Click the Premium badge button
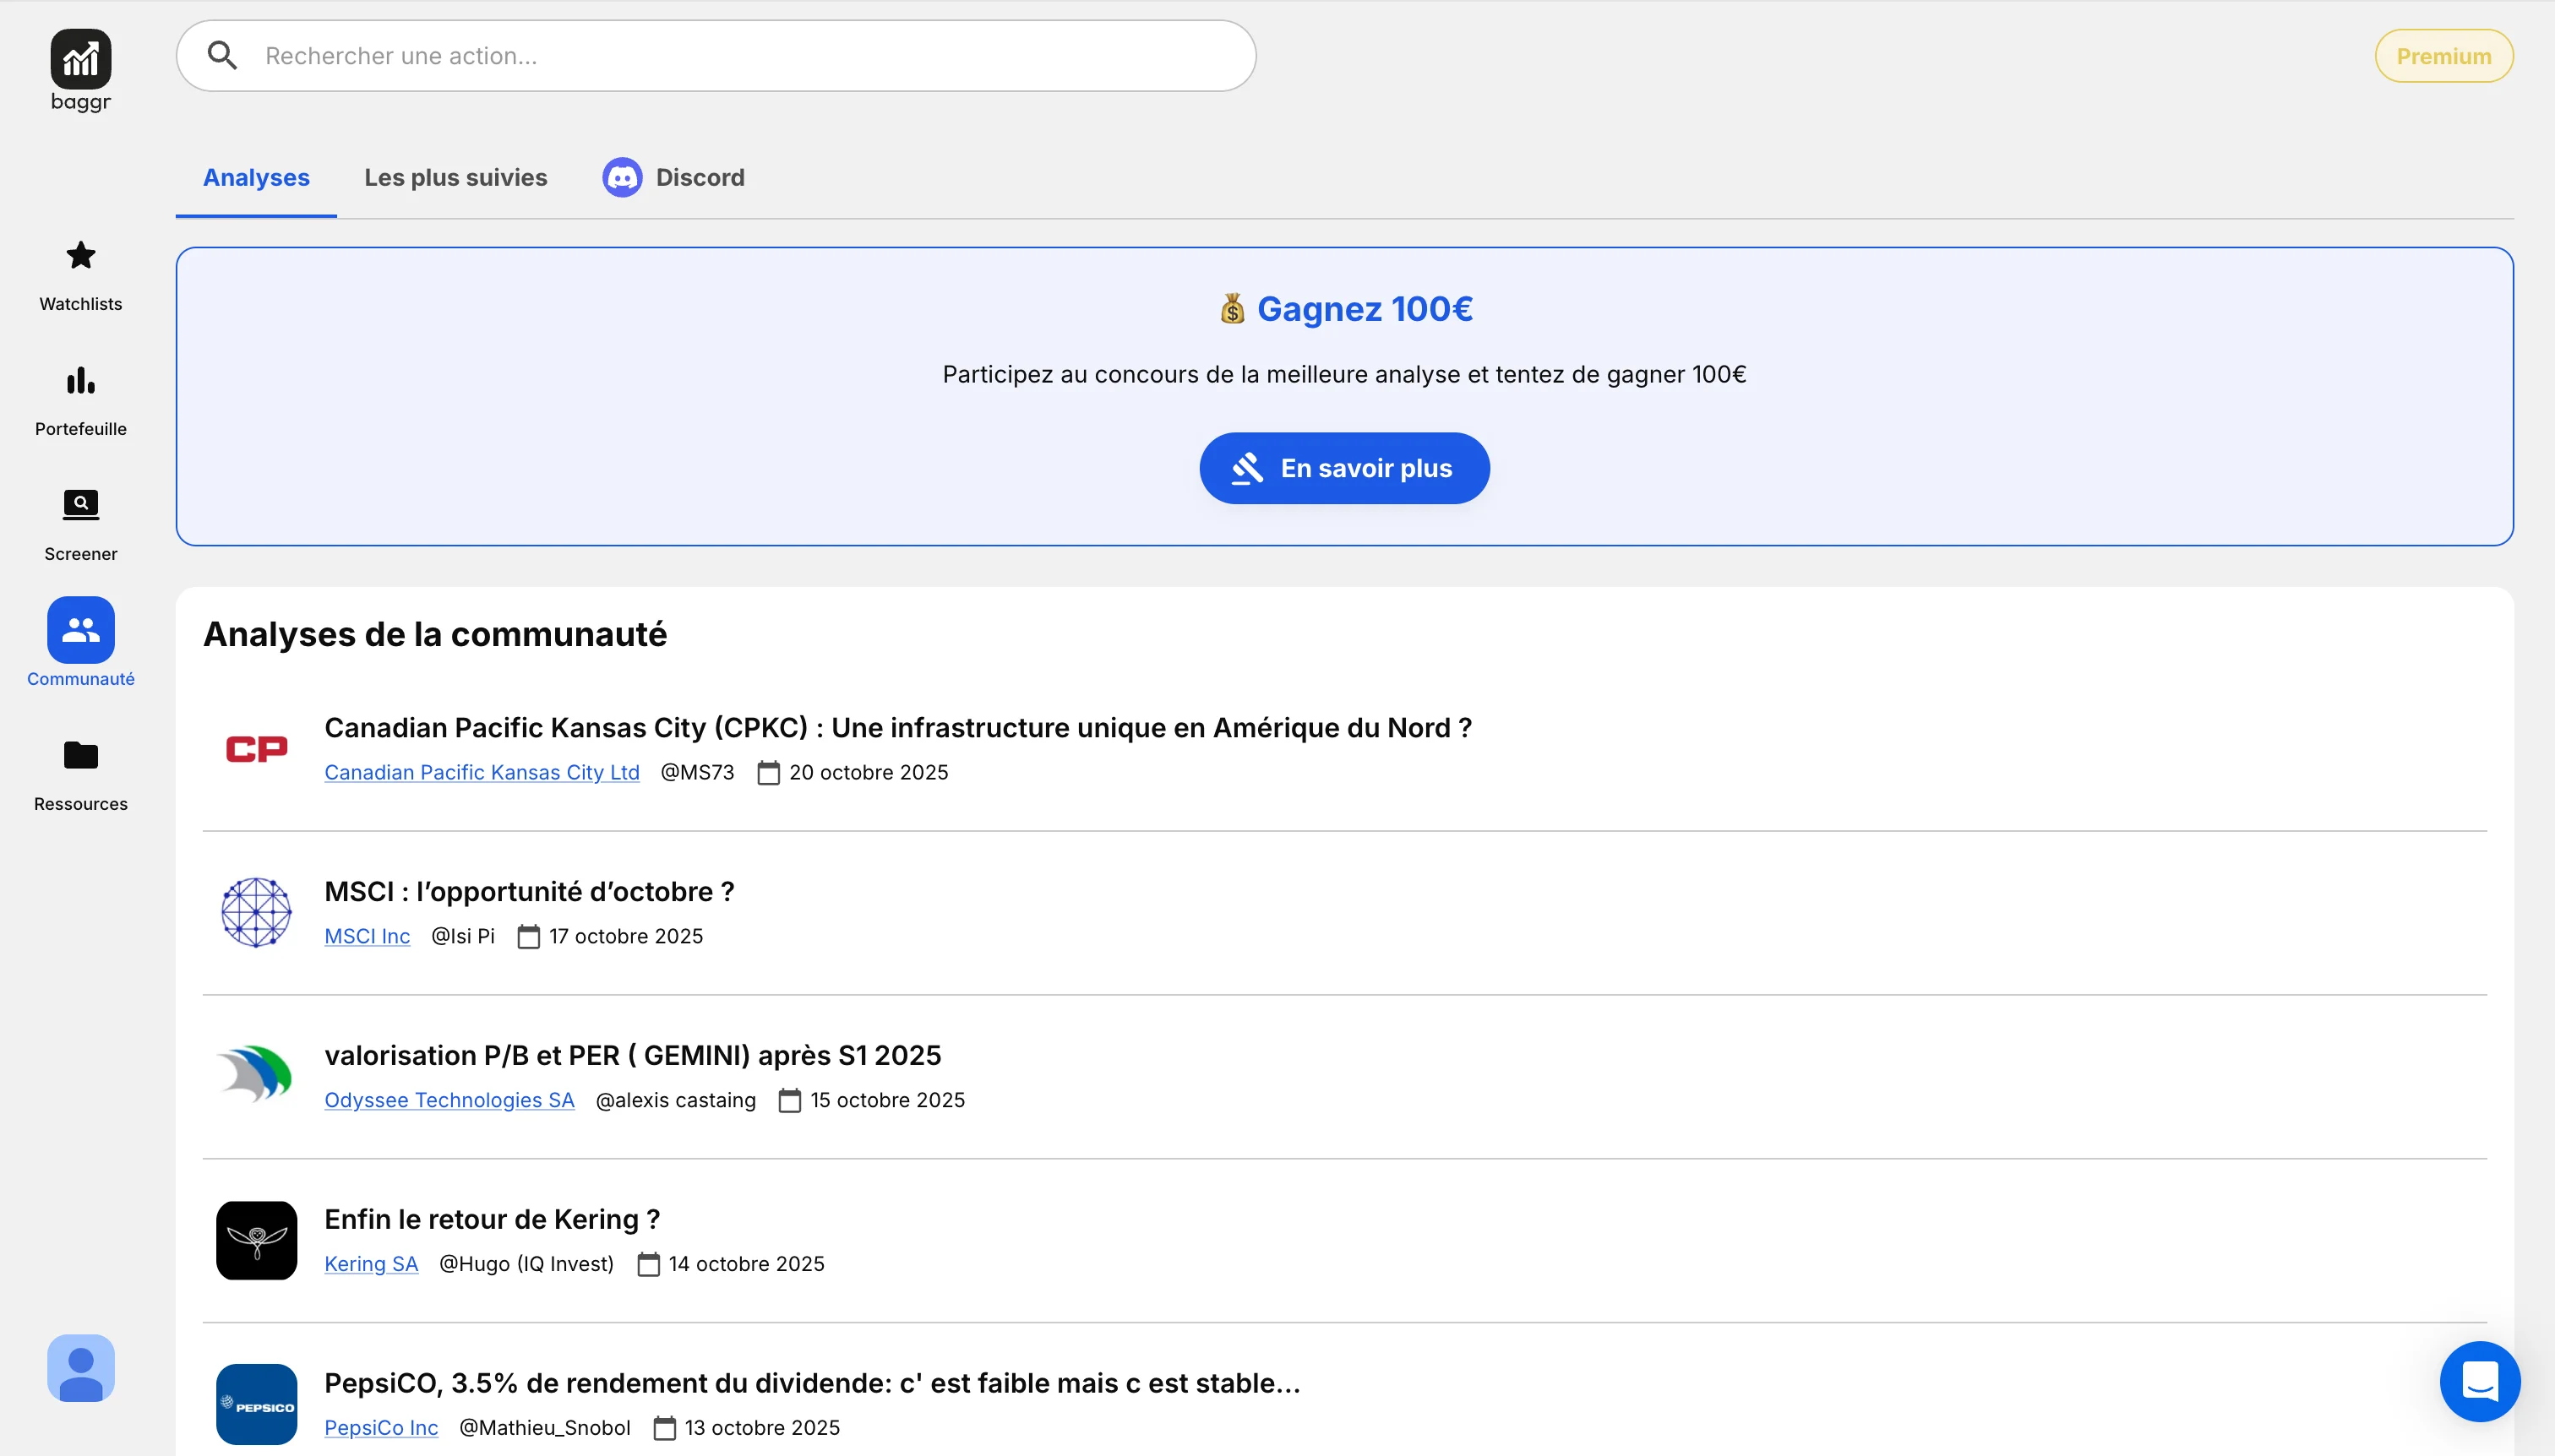Screen dimensions: 2555x1456 2443,56
